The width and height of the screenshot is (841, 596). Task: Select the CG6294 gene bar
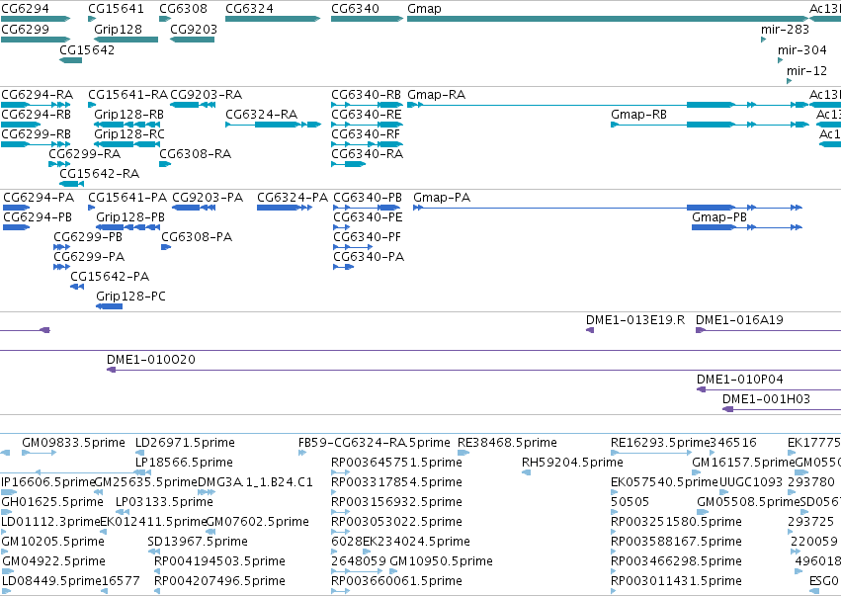[x=36, y=19]
